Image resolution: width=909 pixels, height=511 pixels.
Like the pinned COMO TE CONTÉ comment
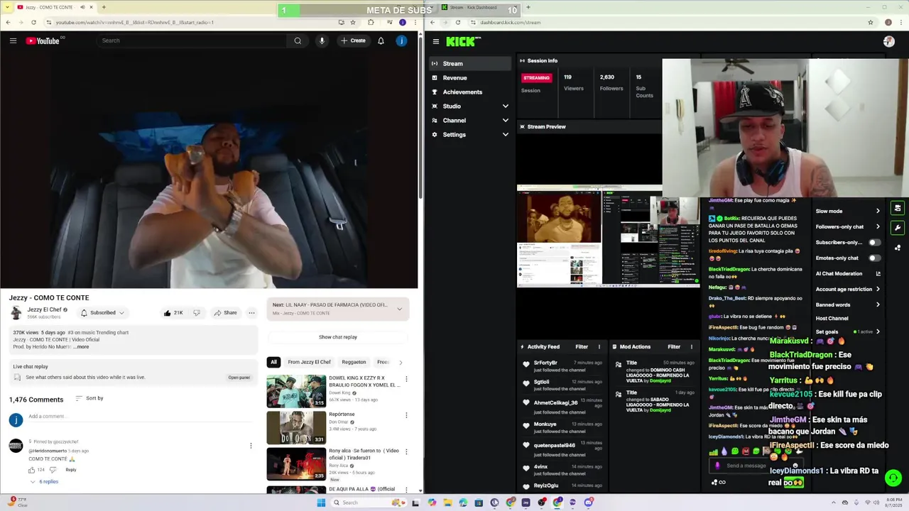coord(32,470)
